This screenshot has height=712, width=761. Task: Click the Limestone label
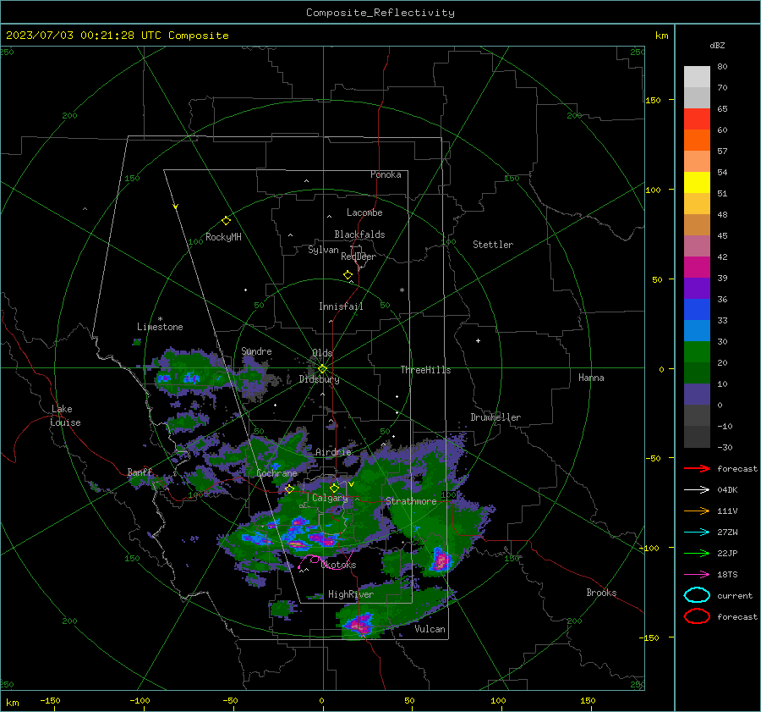click(160, 327)
